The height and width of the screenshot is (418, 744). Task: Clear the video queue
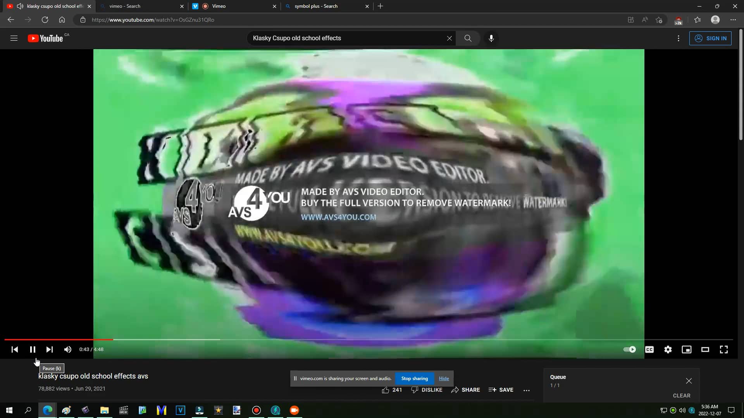point(681,396)
